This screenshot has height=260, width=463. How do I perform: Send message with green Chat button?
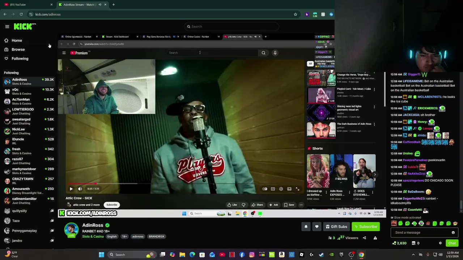pyautogui.click(x=452, y=243)
